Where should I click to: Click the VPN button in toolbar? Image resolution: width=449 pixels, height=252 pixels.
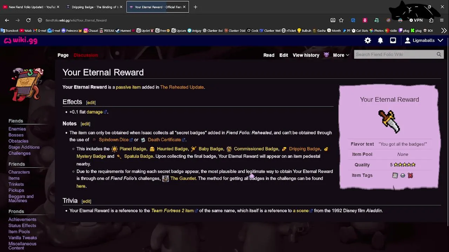pos(416,20)
